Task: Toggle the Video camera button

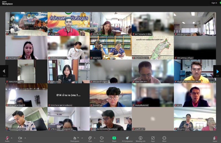Action: coord(20,138)
